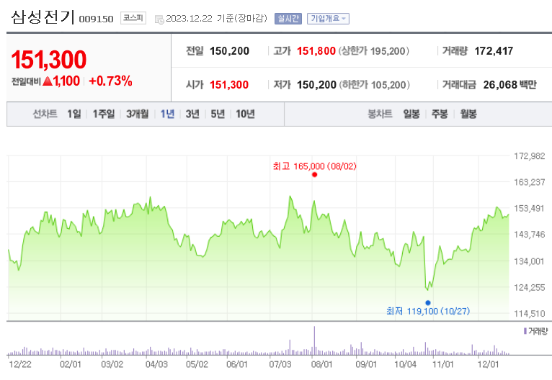Click the 상한가 195,200 text
This screenshot has height=380, width=552.
374,51
